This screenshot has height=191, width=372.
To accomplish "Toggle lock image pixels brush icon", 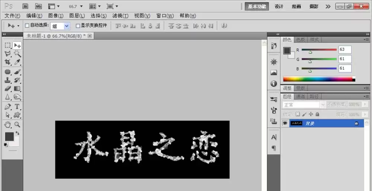I will coord(304,114).
